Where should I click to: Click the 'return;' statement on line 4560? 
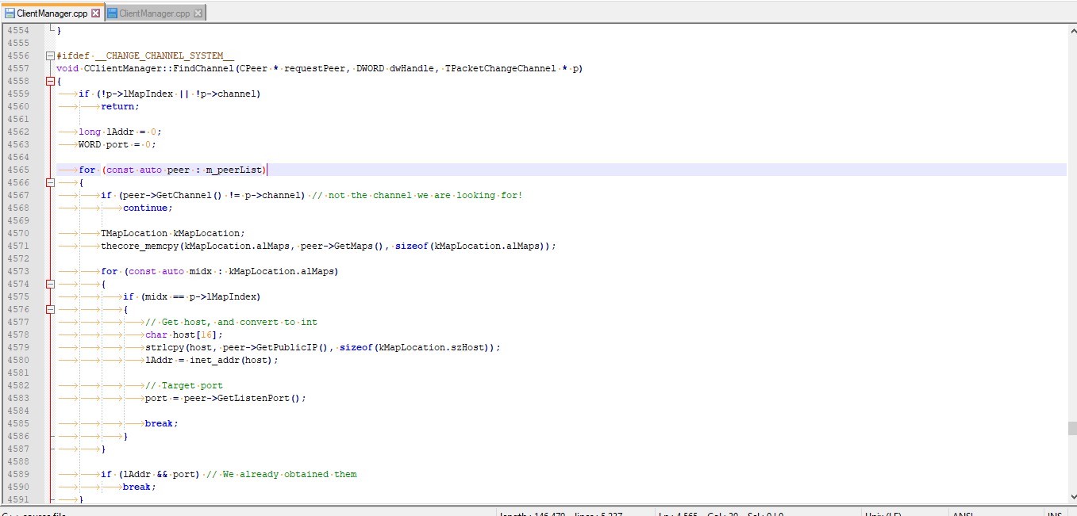coord(120,106)
